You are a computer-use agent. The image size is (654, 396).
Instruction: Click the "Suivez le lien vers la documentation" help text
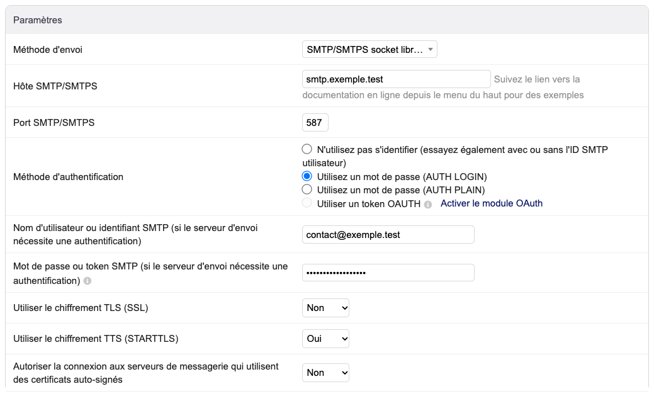(443, 88)
